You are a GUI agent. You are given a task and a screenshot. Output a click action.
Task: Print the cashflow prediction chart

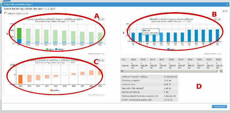(x=99, y=60)
